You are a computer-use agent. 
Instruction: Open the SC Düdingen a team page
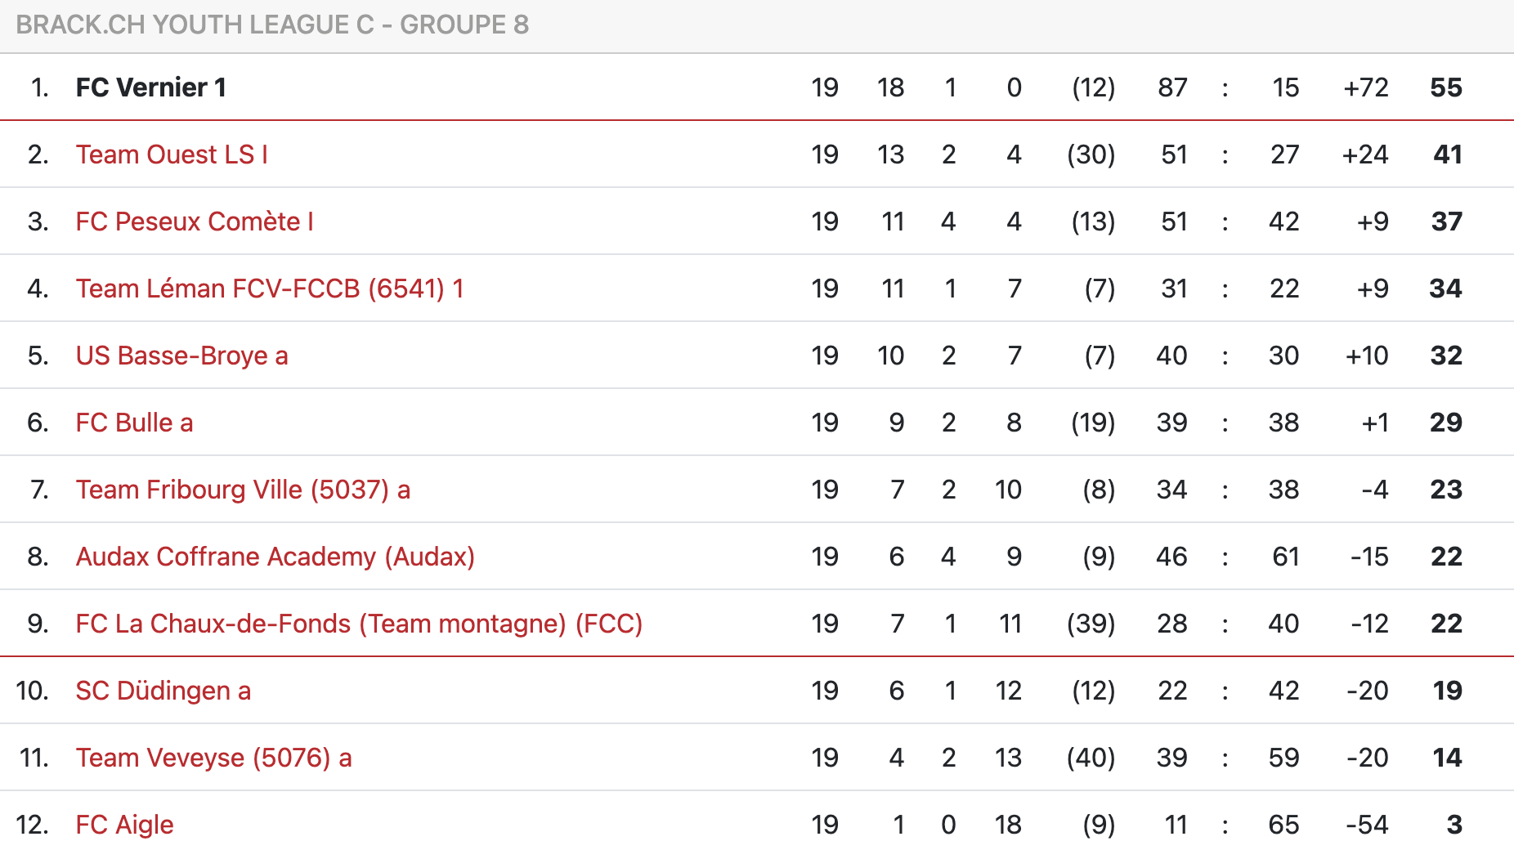point(163,691)
